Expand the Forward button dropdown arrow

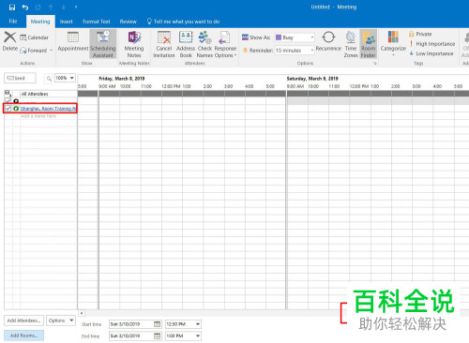coord(52,51)
